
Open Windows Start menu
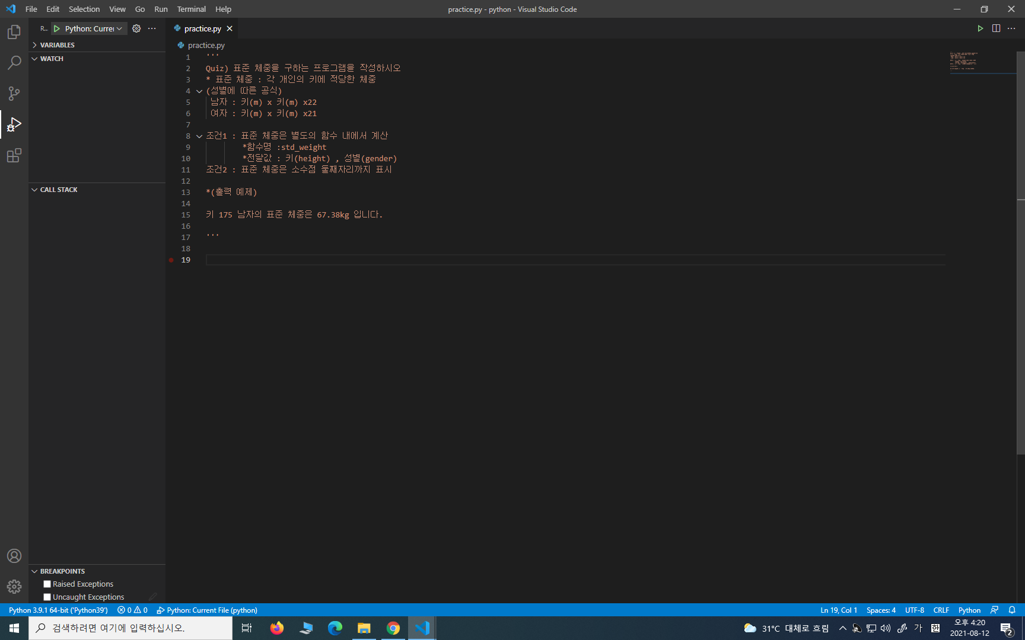click(x=14, y=628)
